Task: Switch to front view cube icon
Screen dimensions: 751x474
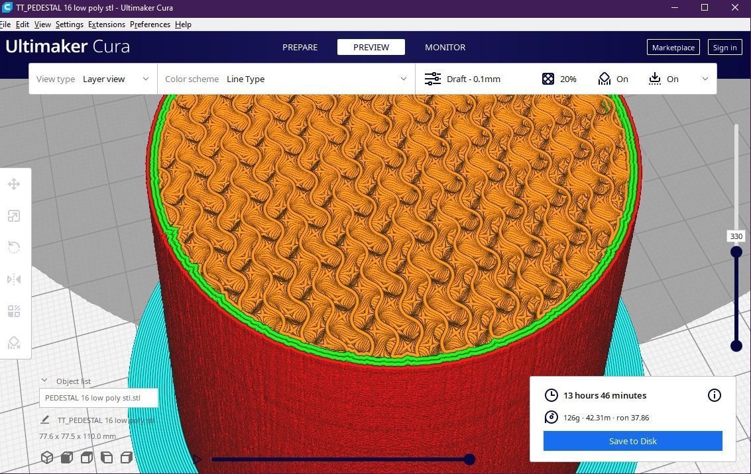Action: [67, 457]
